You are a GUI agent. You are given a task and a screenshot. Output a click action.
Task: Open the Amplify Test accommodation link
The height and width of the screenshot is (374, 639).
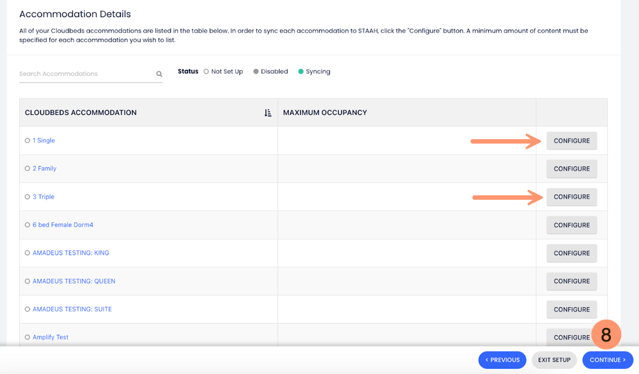(50, 337)
